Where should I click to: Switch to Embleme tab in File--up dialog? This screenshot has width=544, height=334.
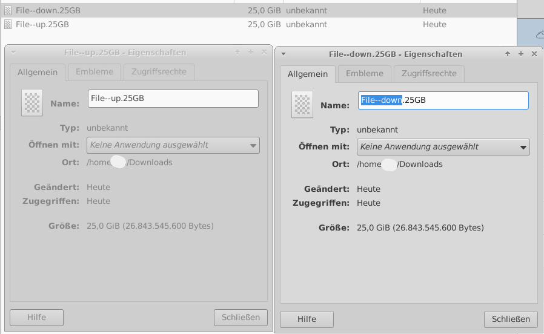tap(95, 72)
